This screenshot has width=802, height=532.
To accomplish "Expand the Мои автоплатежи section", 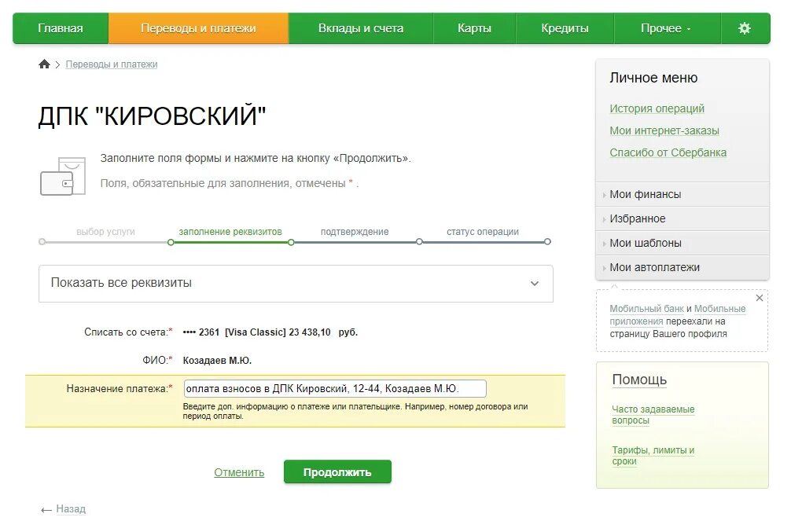I will [682, 267].
